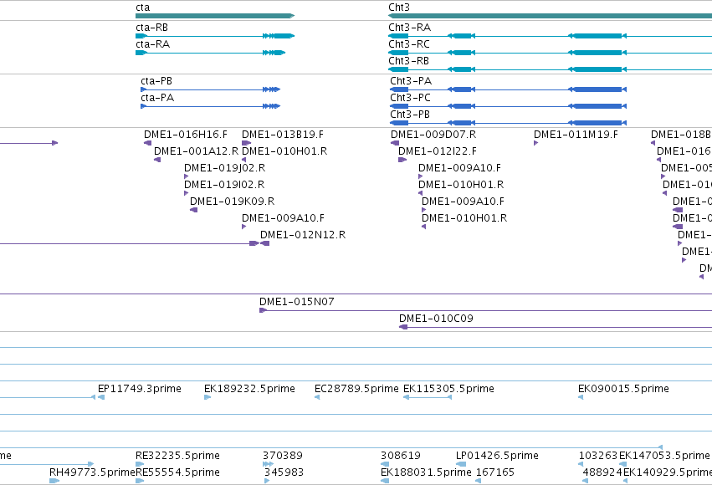Click the RE32235.5prime label

point(177,456)
